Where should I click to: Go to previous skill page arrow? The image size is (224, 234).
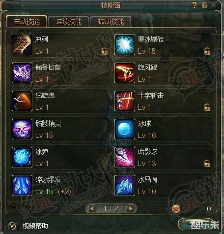[x=92, y=208]
